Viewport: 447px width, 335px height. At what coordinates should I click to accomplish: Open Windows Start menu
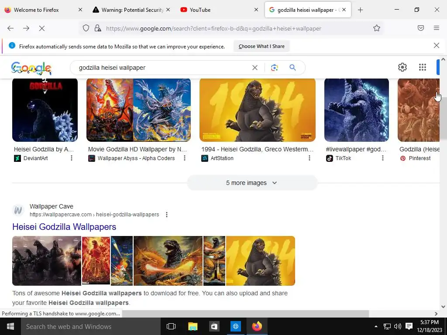pos(10,326)
